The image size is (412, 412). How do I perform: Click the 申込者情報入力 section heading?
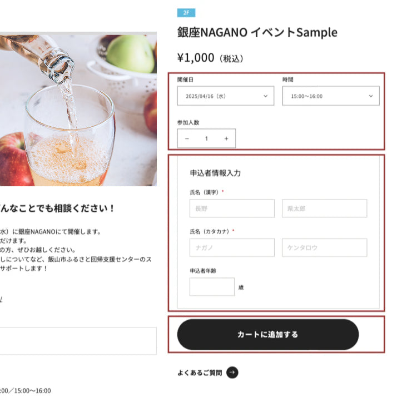point(215,173)
